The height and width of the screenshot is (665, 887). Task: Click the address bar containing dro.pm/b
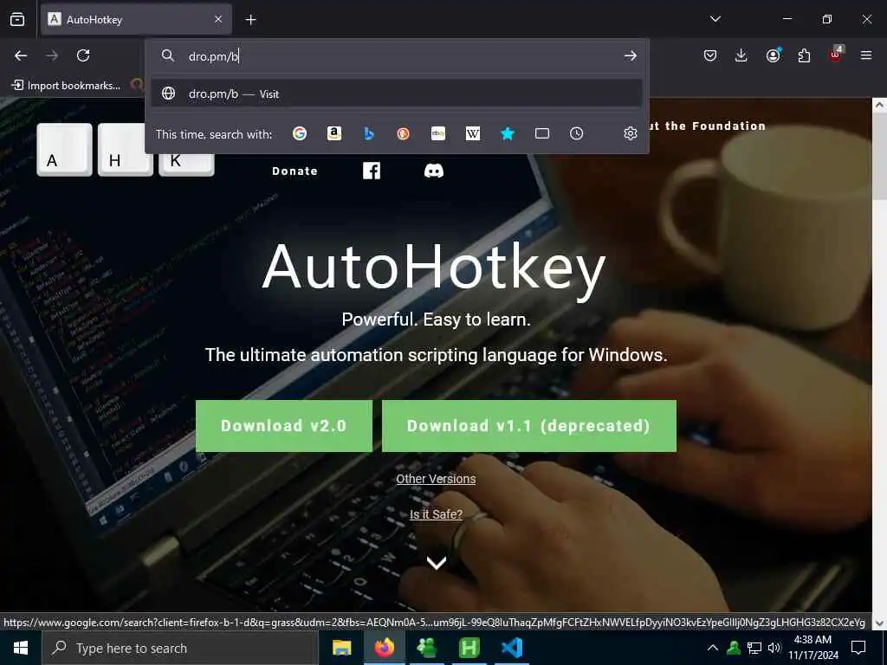click(396, 56)
